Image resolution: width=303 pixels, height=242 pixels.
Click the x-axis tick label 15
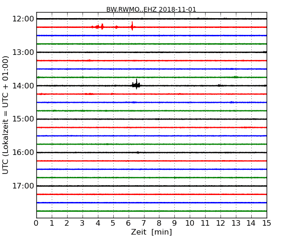click(x=267, y=223)
